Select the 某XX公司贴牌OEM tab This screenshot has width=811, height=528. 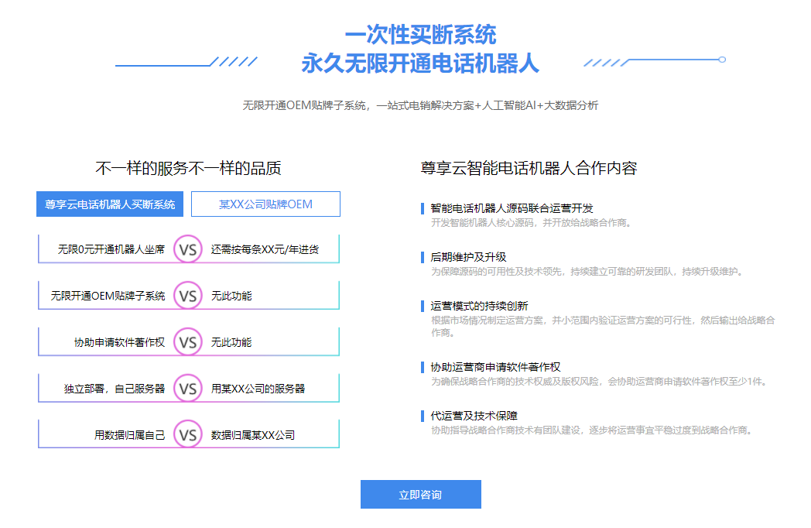pos(265,204)
